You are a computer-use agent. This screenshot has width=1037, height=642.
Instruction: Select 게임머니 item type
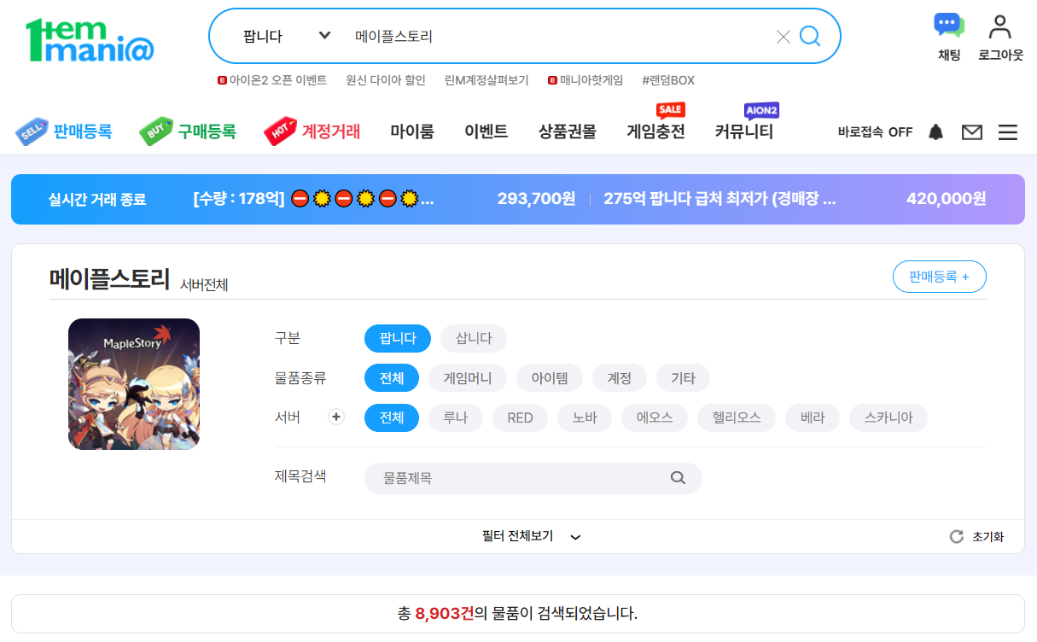coord(468,377)
